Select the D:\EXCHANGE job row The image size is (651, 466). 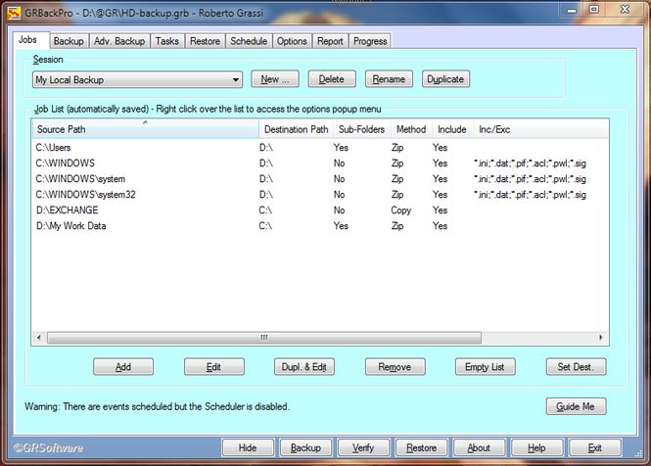(x=320, y=210)
